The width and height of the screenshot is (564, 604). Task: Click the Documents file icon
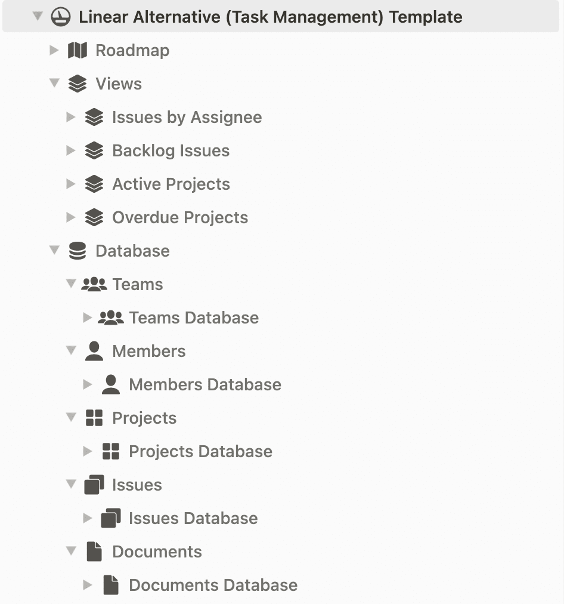coord(94,551)
